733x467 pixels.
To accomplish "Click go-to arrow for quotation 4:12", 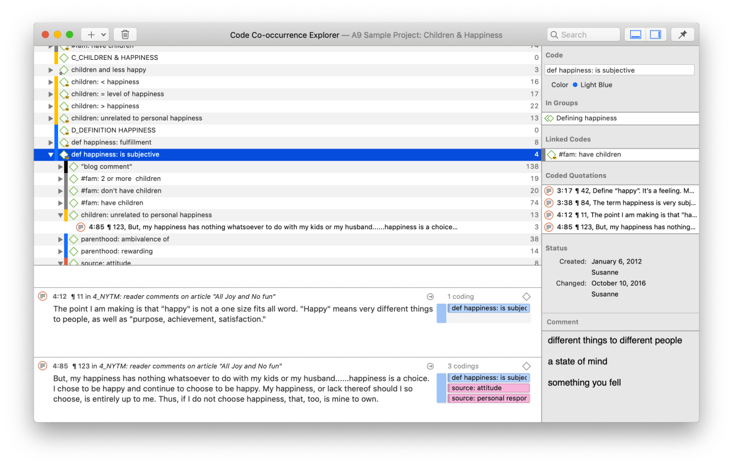I will click(430, 296).
